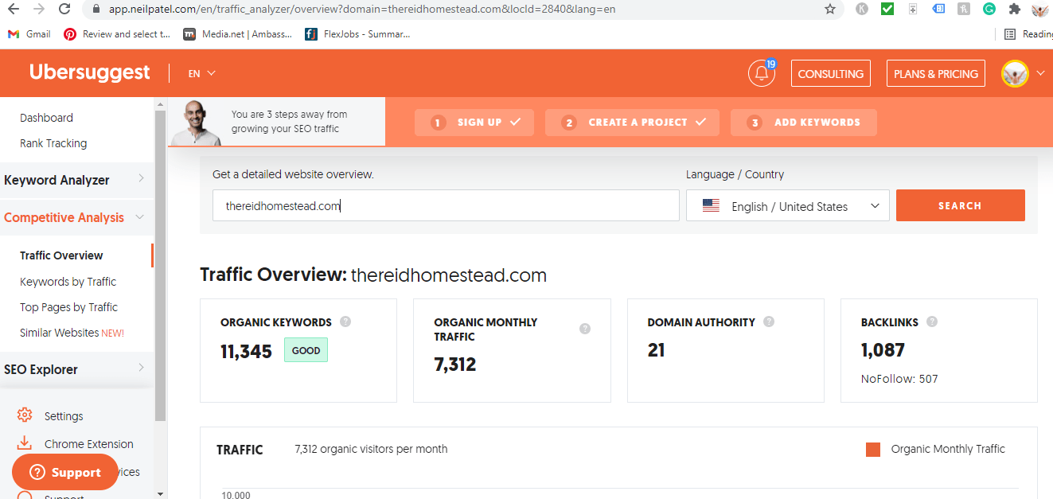Click the orange Support button
This screenshot has width=1053, height=499.
click(65, 472)
